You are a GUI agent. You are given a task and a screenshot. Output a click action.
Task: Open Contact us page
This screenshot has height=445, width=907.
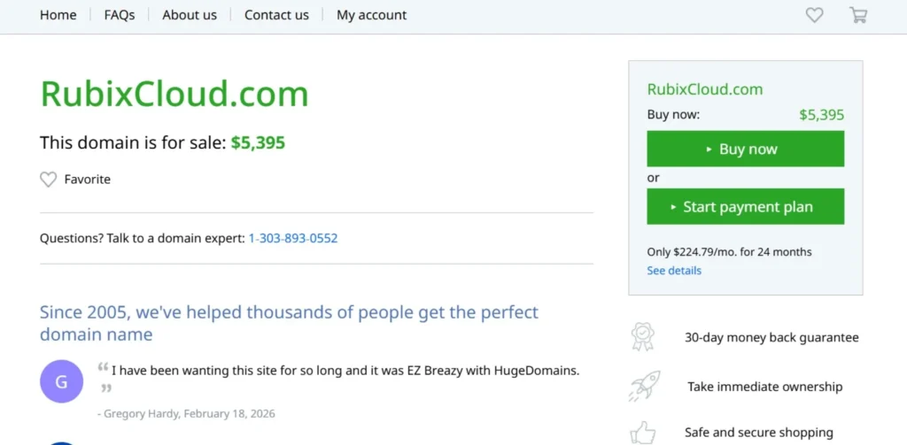[x=276, y=15]
